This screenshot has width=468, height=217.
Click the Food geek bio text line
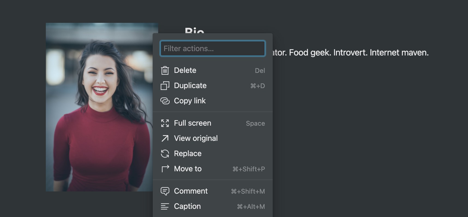[351, 52]
